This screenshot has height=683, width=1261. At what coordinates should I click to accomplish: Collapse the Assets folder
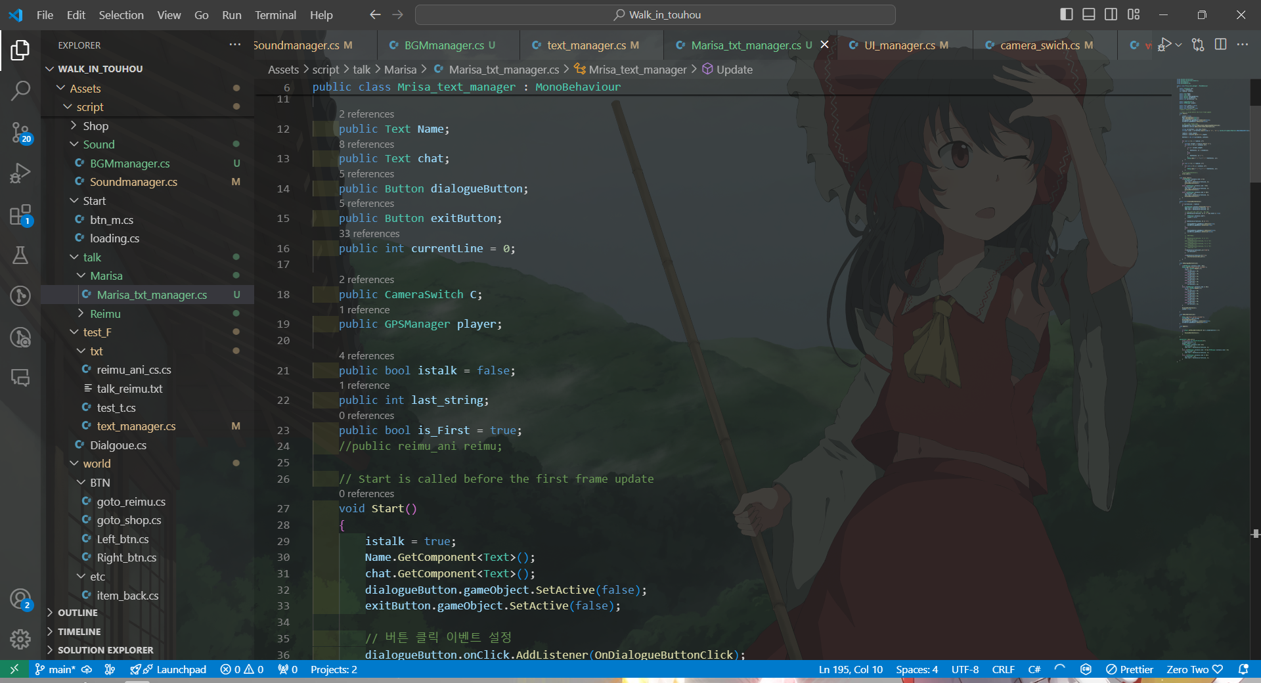click(x=147, y=88)
